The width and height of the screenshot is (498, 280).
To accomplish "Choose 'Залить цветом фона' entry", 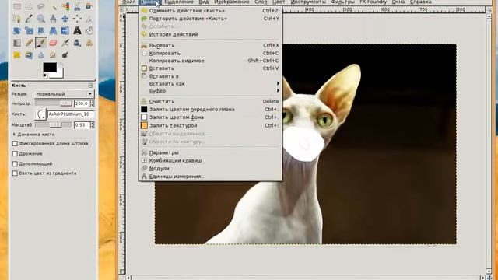I will 210,117.
